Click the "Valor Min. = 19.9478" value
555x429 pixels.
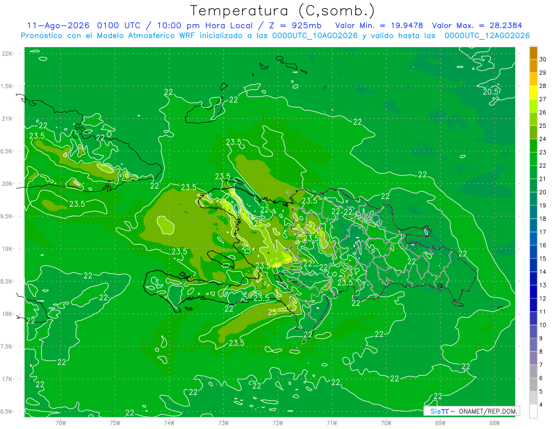[x=380, y=25]
